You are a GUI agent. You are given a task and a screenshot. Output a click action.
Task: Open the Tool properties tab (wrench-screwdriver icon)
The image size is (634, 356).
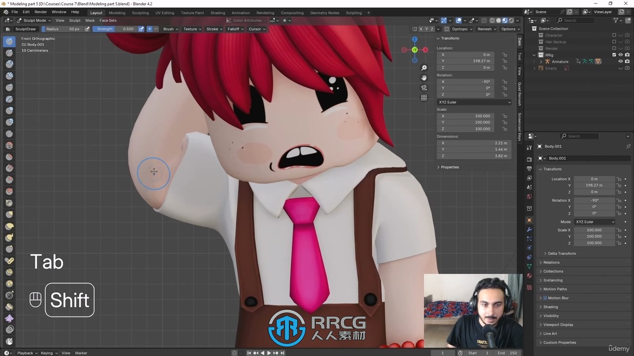(x=529, y=147)
